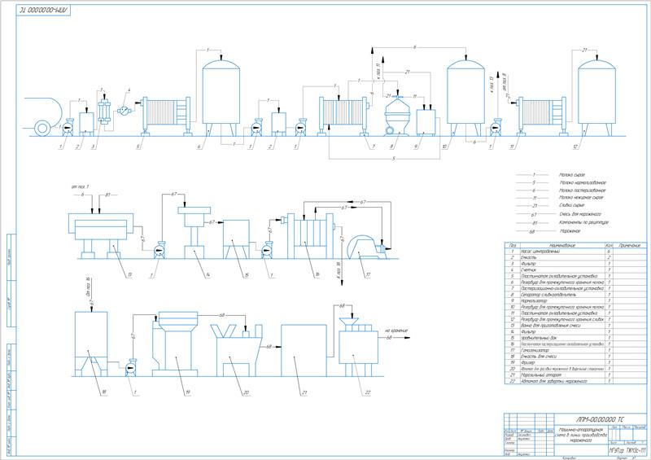Click legend entry 'Смесь для мороженого'
Screen dimensions: 651x460
(x=580, y=214)
